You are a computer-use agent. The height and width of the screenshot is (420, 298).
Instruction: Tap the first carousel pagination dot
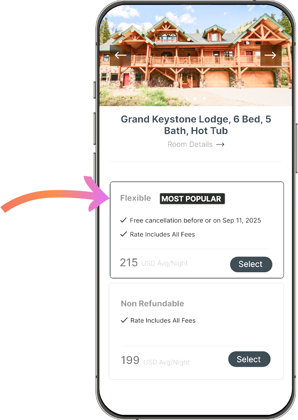[x=187, y=99]
